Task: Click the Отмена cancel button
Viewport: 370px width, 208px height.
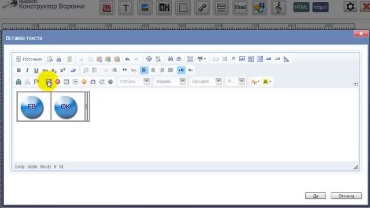Action: click(346, 196)
